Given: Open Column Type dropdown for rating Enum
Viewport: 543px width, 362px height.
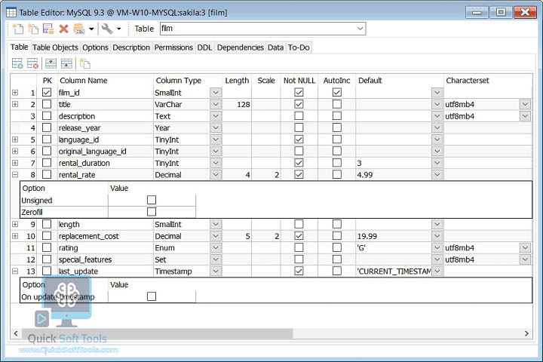Looking at the screenshot, I should click(x=216, y=247).
